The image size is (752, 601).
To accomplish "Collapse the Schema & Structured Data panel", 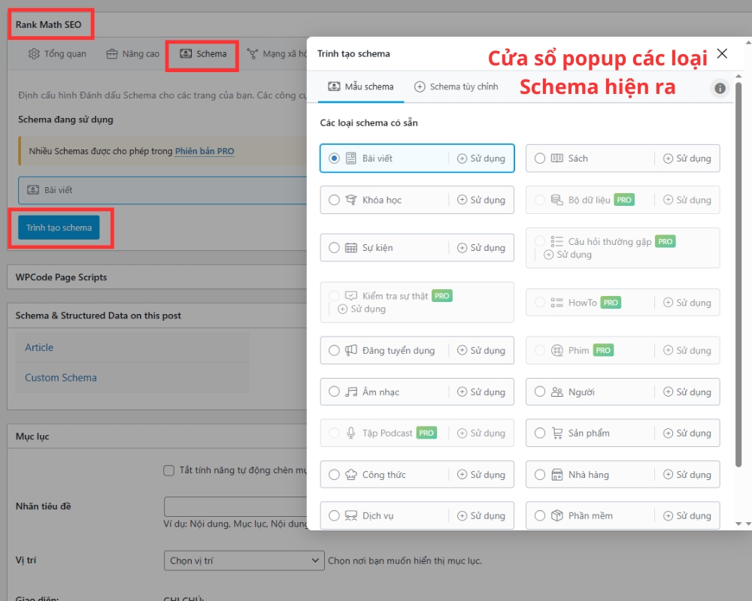I will pyautogui.click(x=157, y=316).
